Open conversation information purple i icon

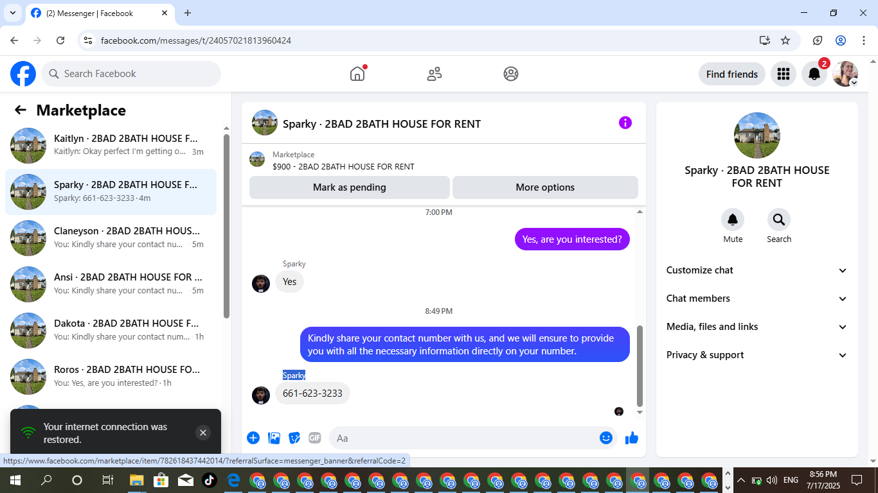point(625,123)
